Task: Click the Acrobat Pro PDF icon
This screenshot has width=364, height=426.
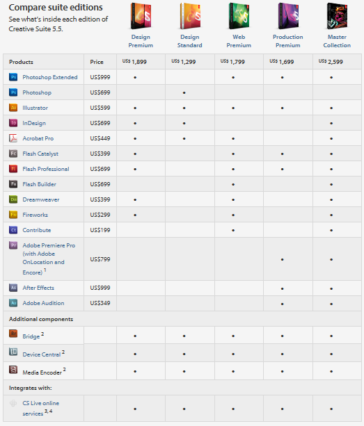Action: [x=13, y=138]
